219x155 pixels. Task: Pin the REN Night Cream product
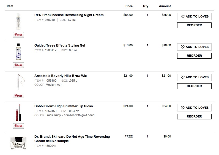(x=18, y=35)
